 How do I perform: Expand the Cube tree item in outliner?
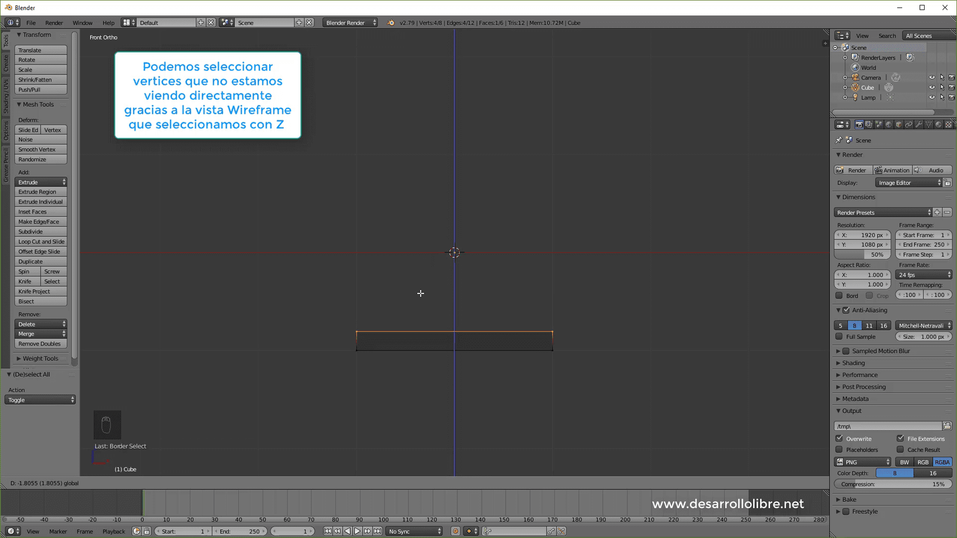[x=845, y=87]
